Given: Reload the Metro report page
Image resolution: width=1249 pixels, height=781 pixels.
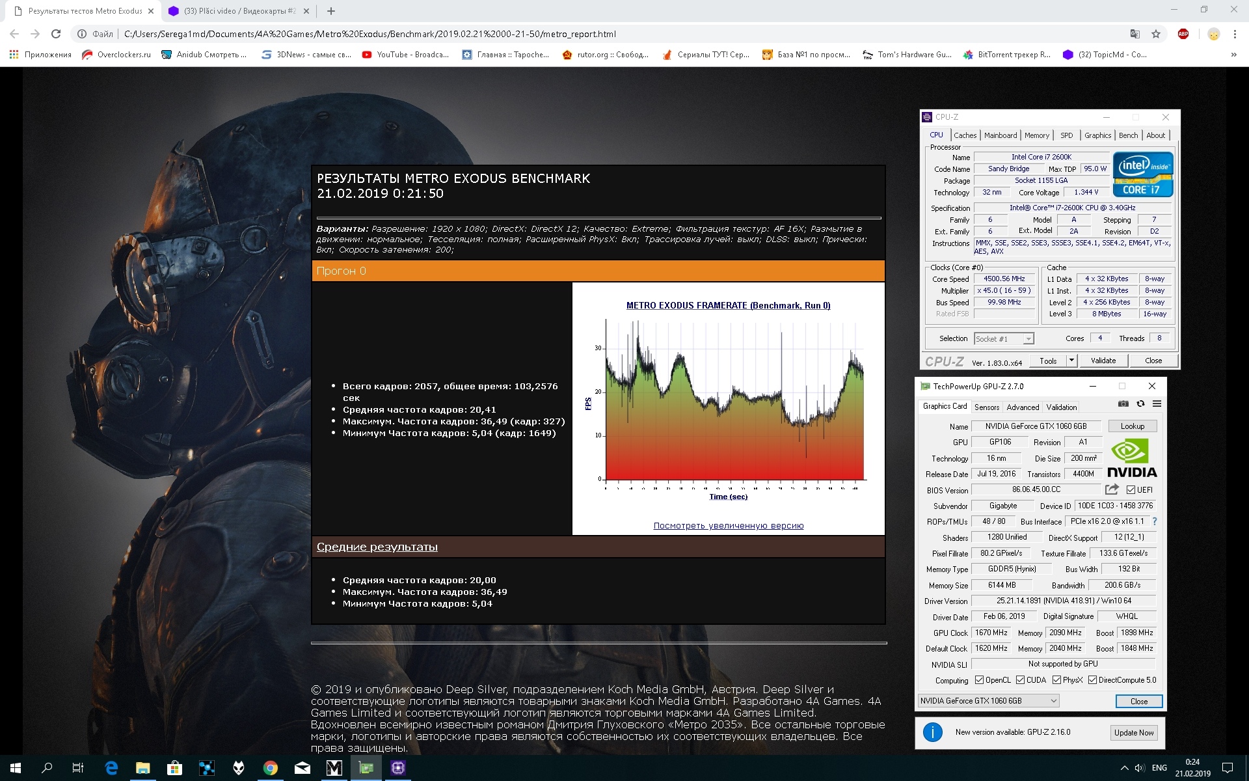Looking at the screenshot, I should 56,34.
